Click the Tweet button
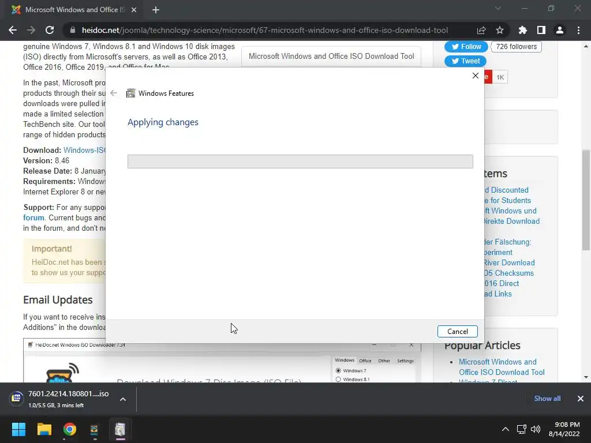The image size is (591, 443). tap(466, 61)
